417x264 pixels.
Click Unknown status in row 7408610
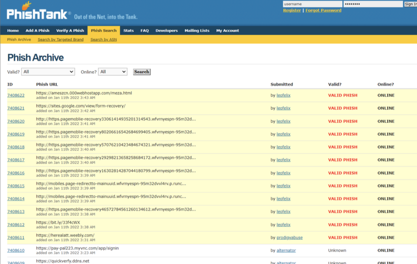[x=337, y=250]
